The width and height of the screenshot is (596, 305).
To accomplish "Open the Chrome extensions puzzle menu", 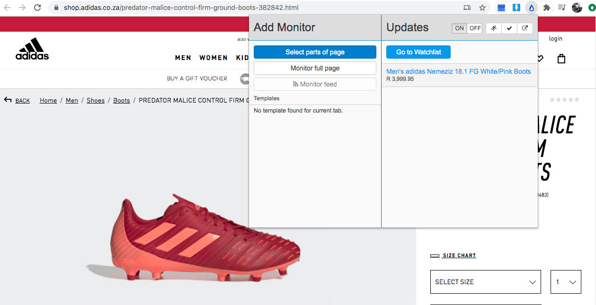I will point(547,8).
